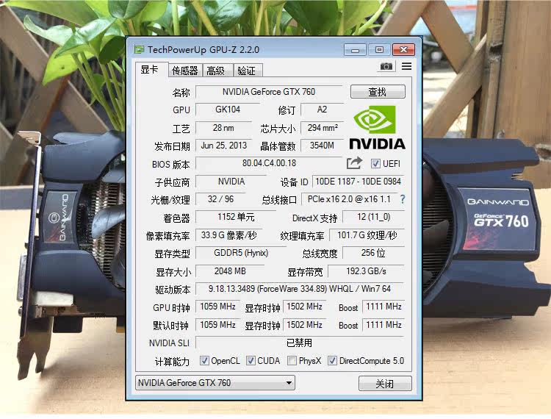
Task: Open the NVIDIA GeForce GTX 760 dropdown
Action: point(215,383)
